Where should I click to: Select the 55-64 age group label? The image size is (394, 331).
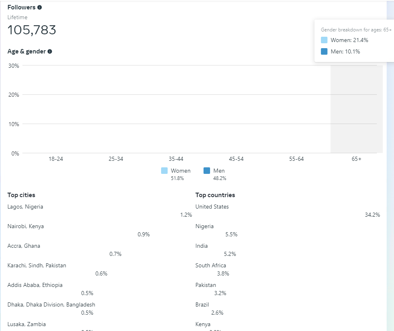[x=297, y=159]
